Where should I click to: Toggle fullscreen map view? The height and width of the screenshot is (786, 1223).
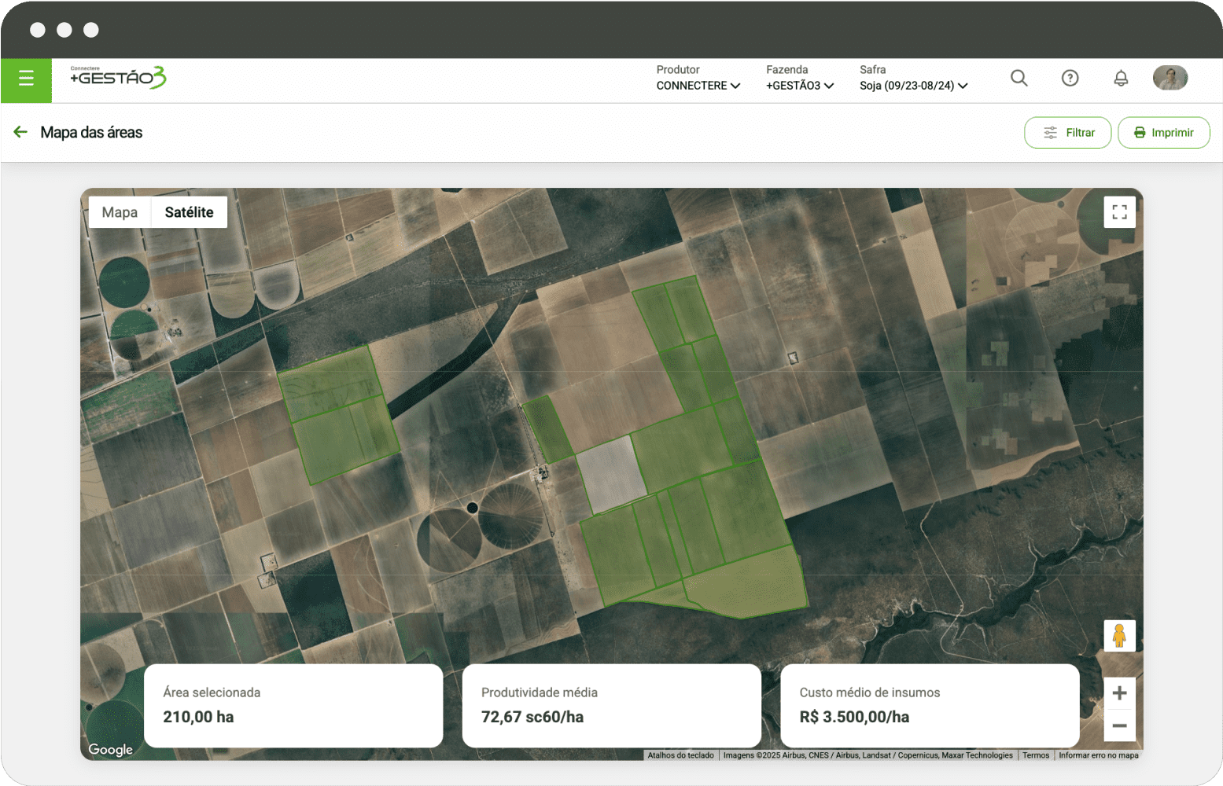(1119, 212)
